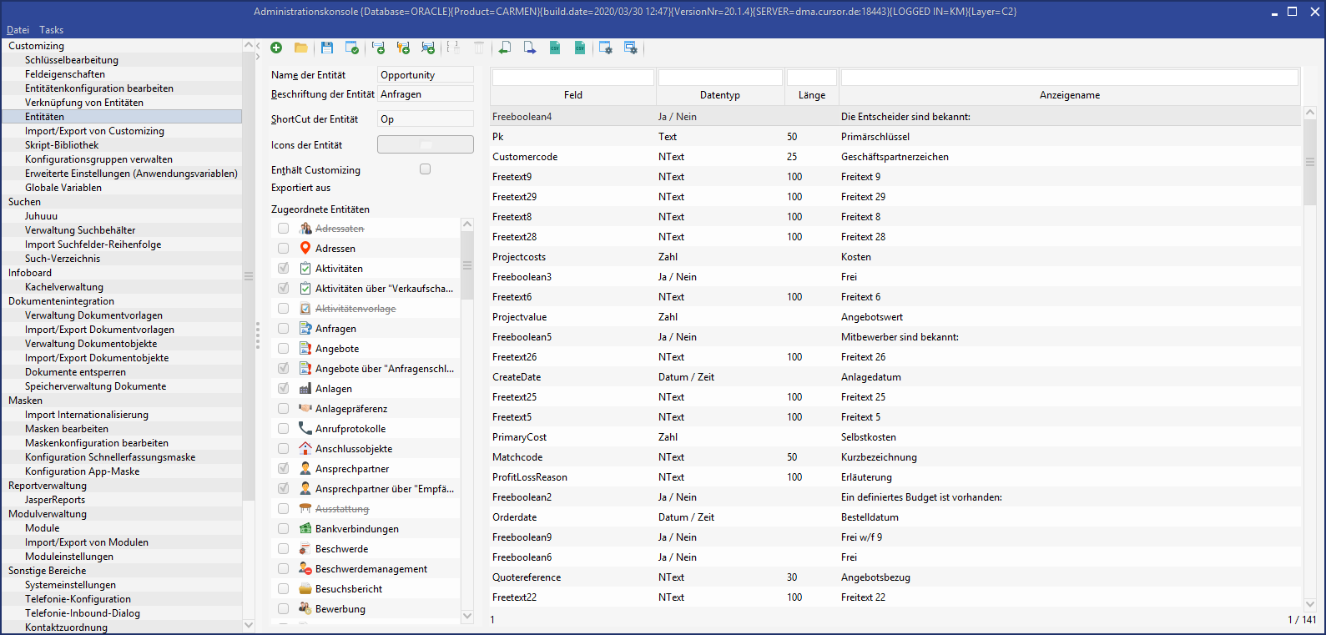Save using the floppy disk icon
Screen dimensions: 1326x635
(x=327, y=48)
